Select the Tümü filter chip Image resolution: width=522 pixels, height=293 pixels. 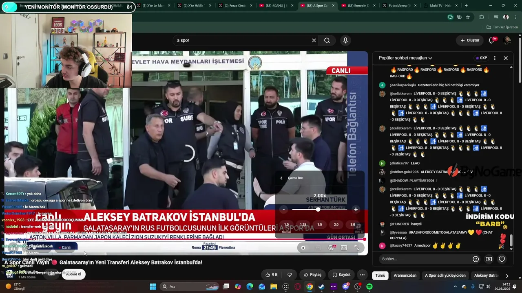tap(380, 276)
